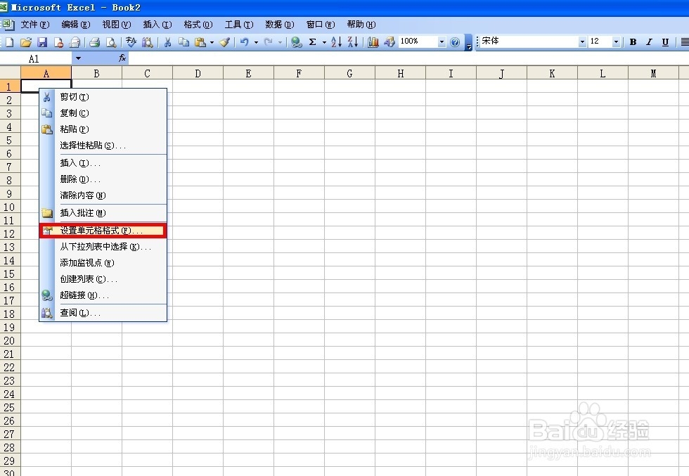The image size is (689, 476).
Task: Choose 选择性粘贴(S)... in the context menu
Action: coord(103,146)
